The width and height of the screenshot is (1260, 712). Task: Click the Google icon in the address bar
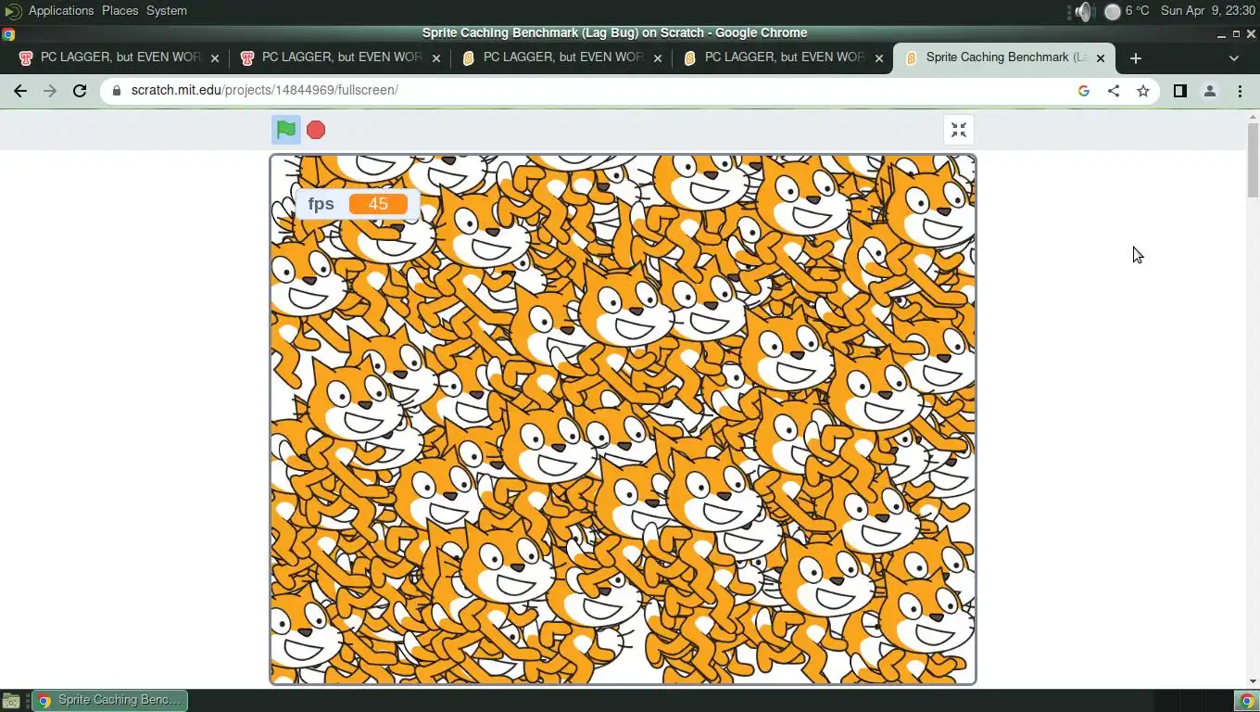point(1084,91)
